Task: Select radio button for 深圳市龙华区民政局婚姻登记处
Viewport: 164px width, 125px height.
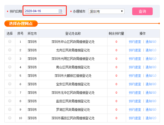Action: (10, 92)
